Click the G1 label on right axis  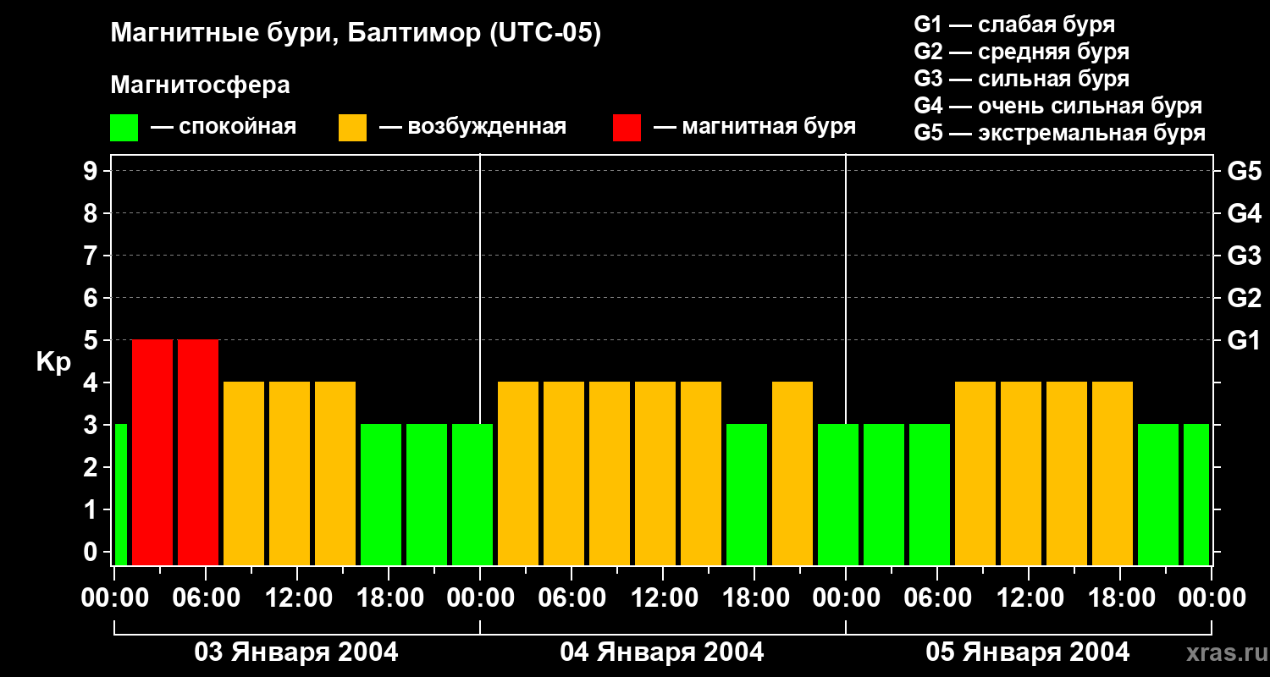pos(1244,341)
